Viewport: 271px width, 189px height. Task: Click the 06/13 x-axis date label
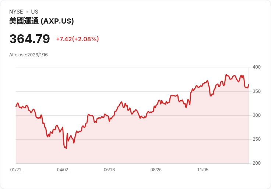(x=109, y=170)
